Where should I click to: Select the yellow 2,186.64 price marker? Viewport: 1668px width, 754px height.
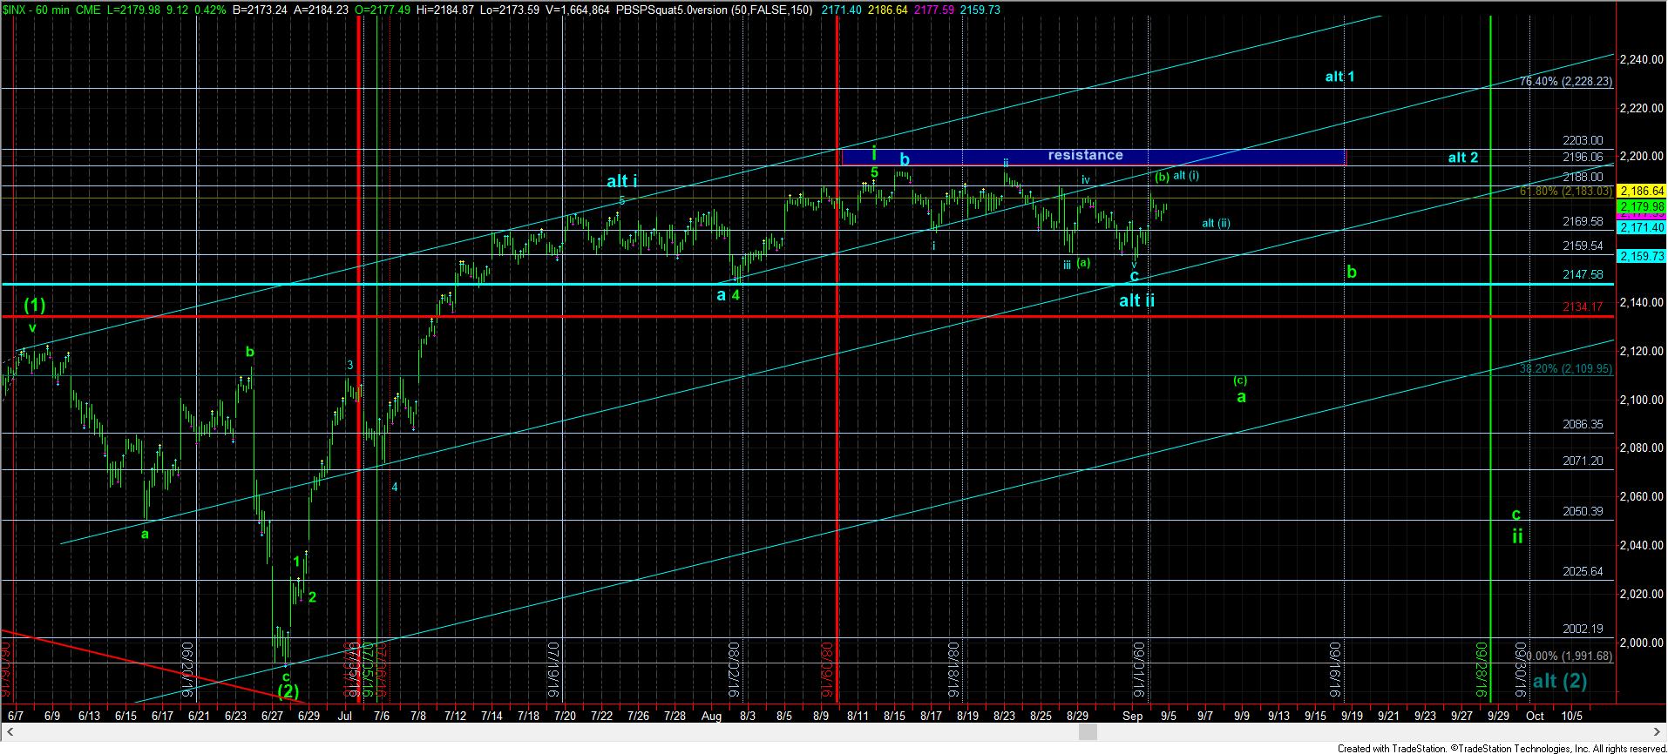click(1640, 190)
